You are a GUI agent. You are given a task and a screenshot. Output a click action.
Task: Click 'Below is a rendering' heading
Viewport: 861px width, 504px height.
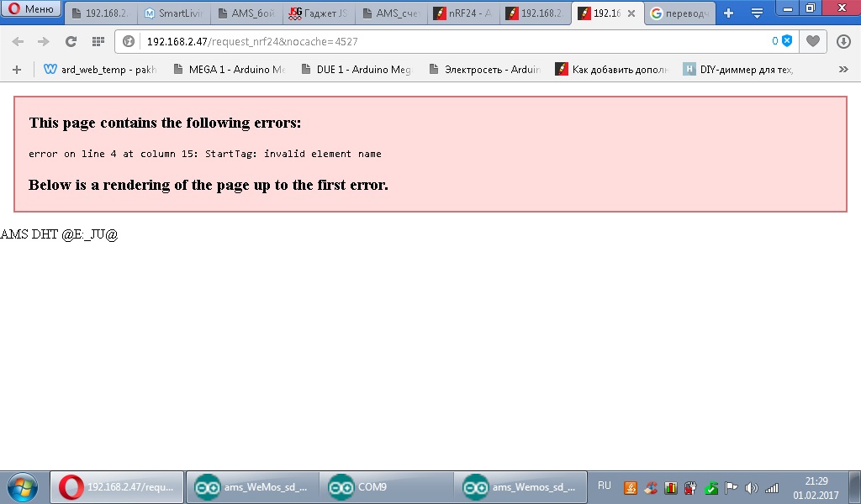coord(209,186)
